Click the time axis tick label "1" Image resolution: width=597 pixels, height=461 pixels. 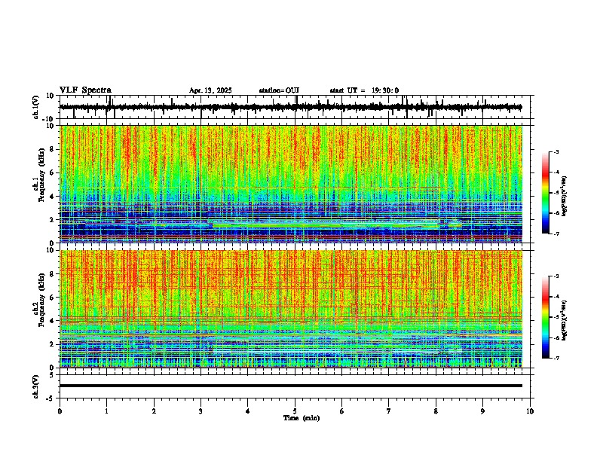(106, 411)
